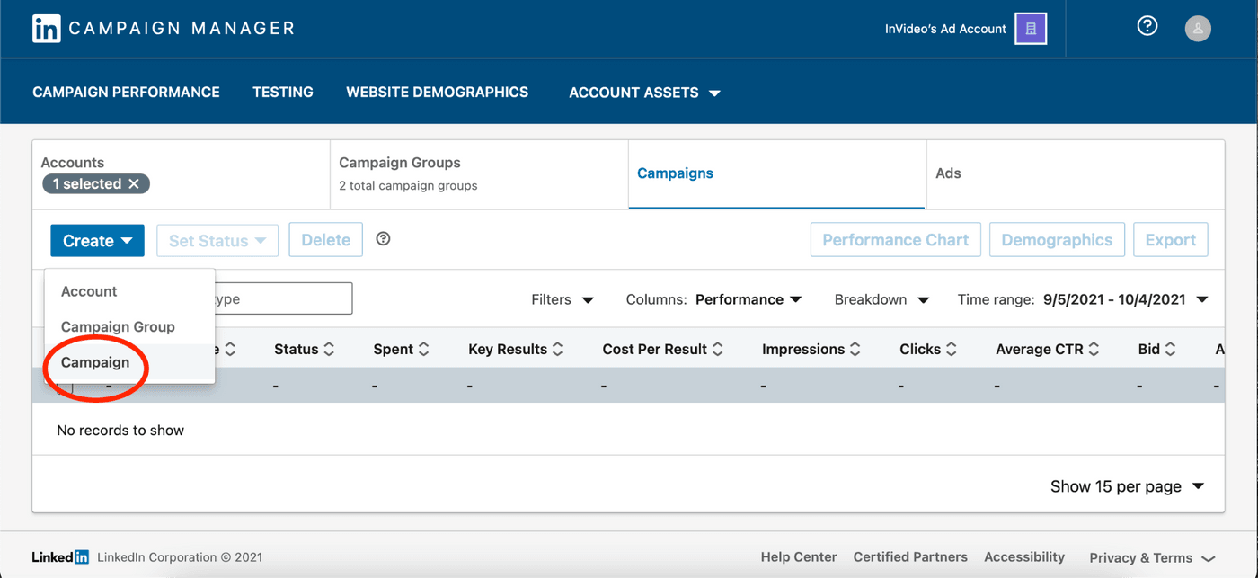1258x578 pixels.
Task: Click the LinkedIn logo in the top navigation bar
Action: pos(45,28)
